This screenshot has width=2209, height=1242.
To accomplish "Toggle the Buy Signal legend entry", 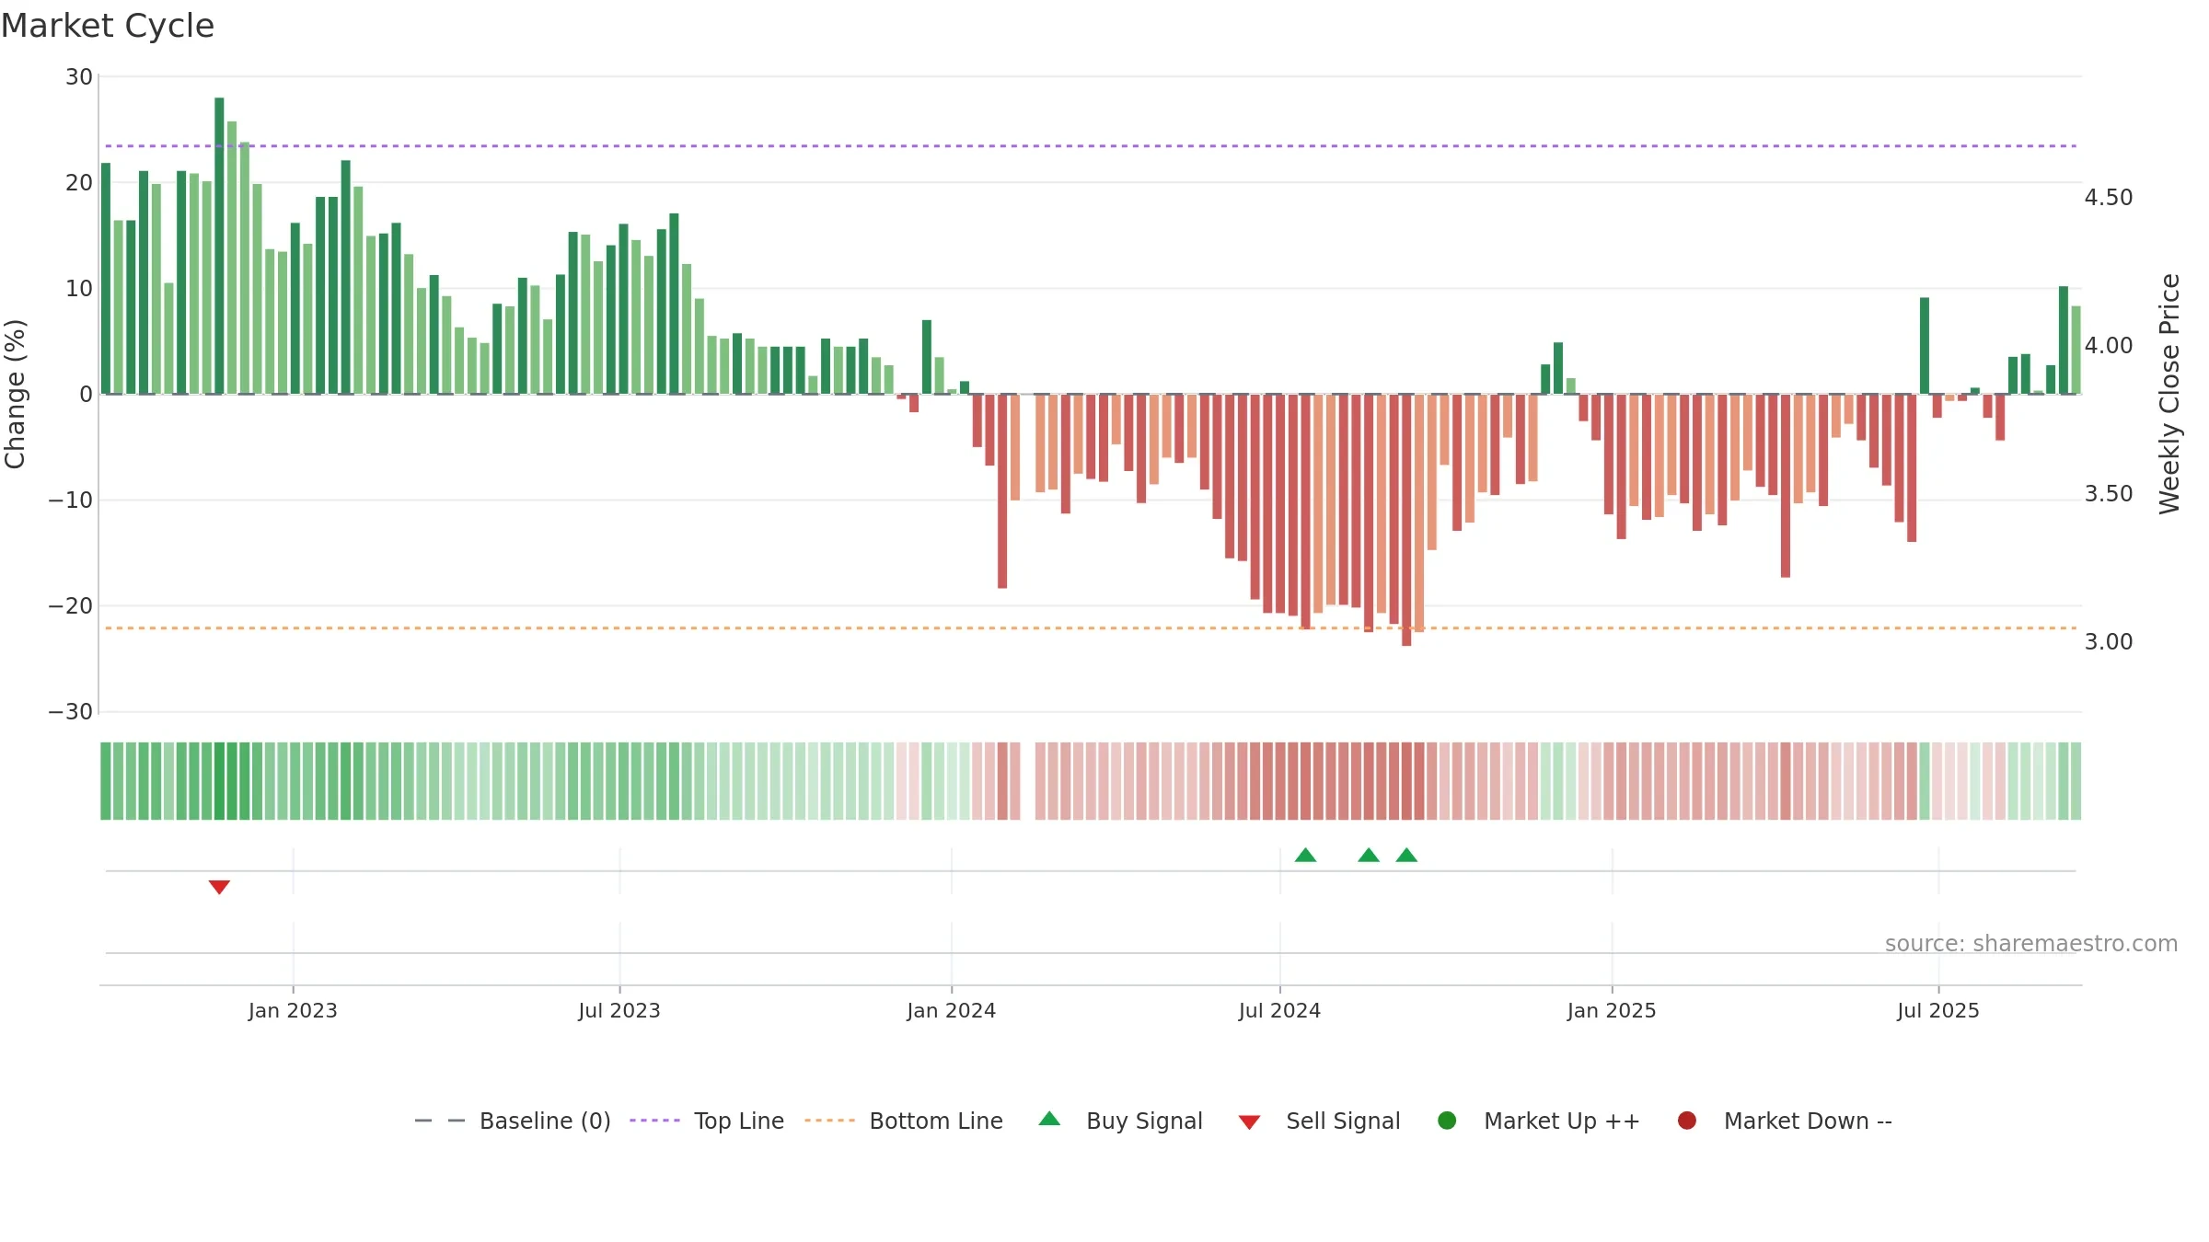I will tap(1120, 1121).
